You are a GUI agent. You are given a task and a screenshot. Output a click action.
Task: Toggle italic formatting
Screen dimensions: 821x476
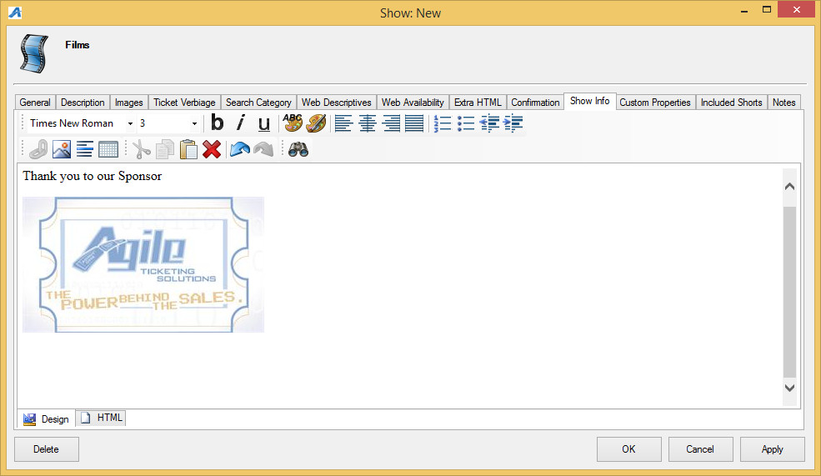[x=240, y=123]
